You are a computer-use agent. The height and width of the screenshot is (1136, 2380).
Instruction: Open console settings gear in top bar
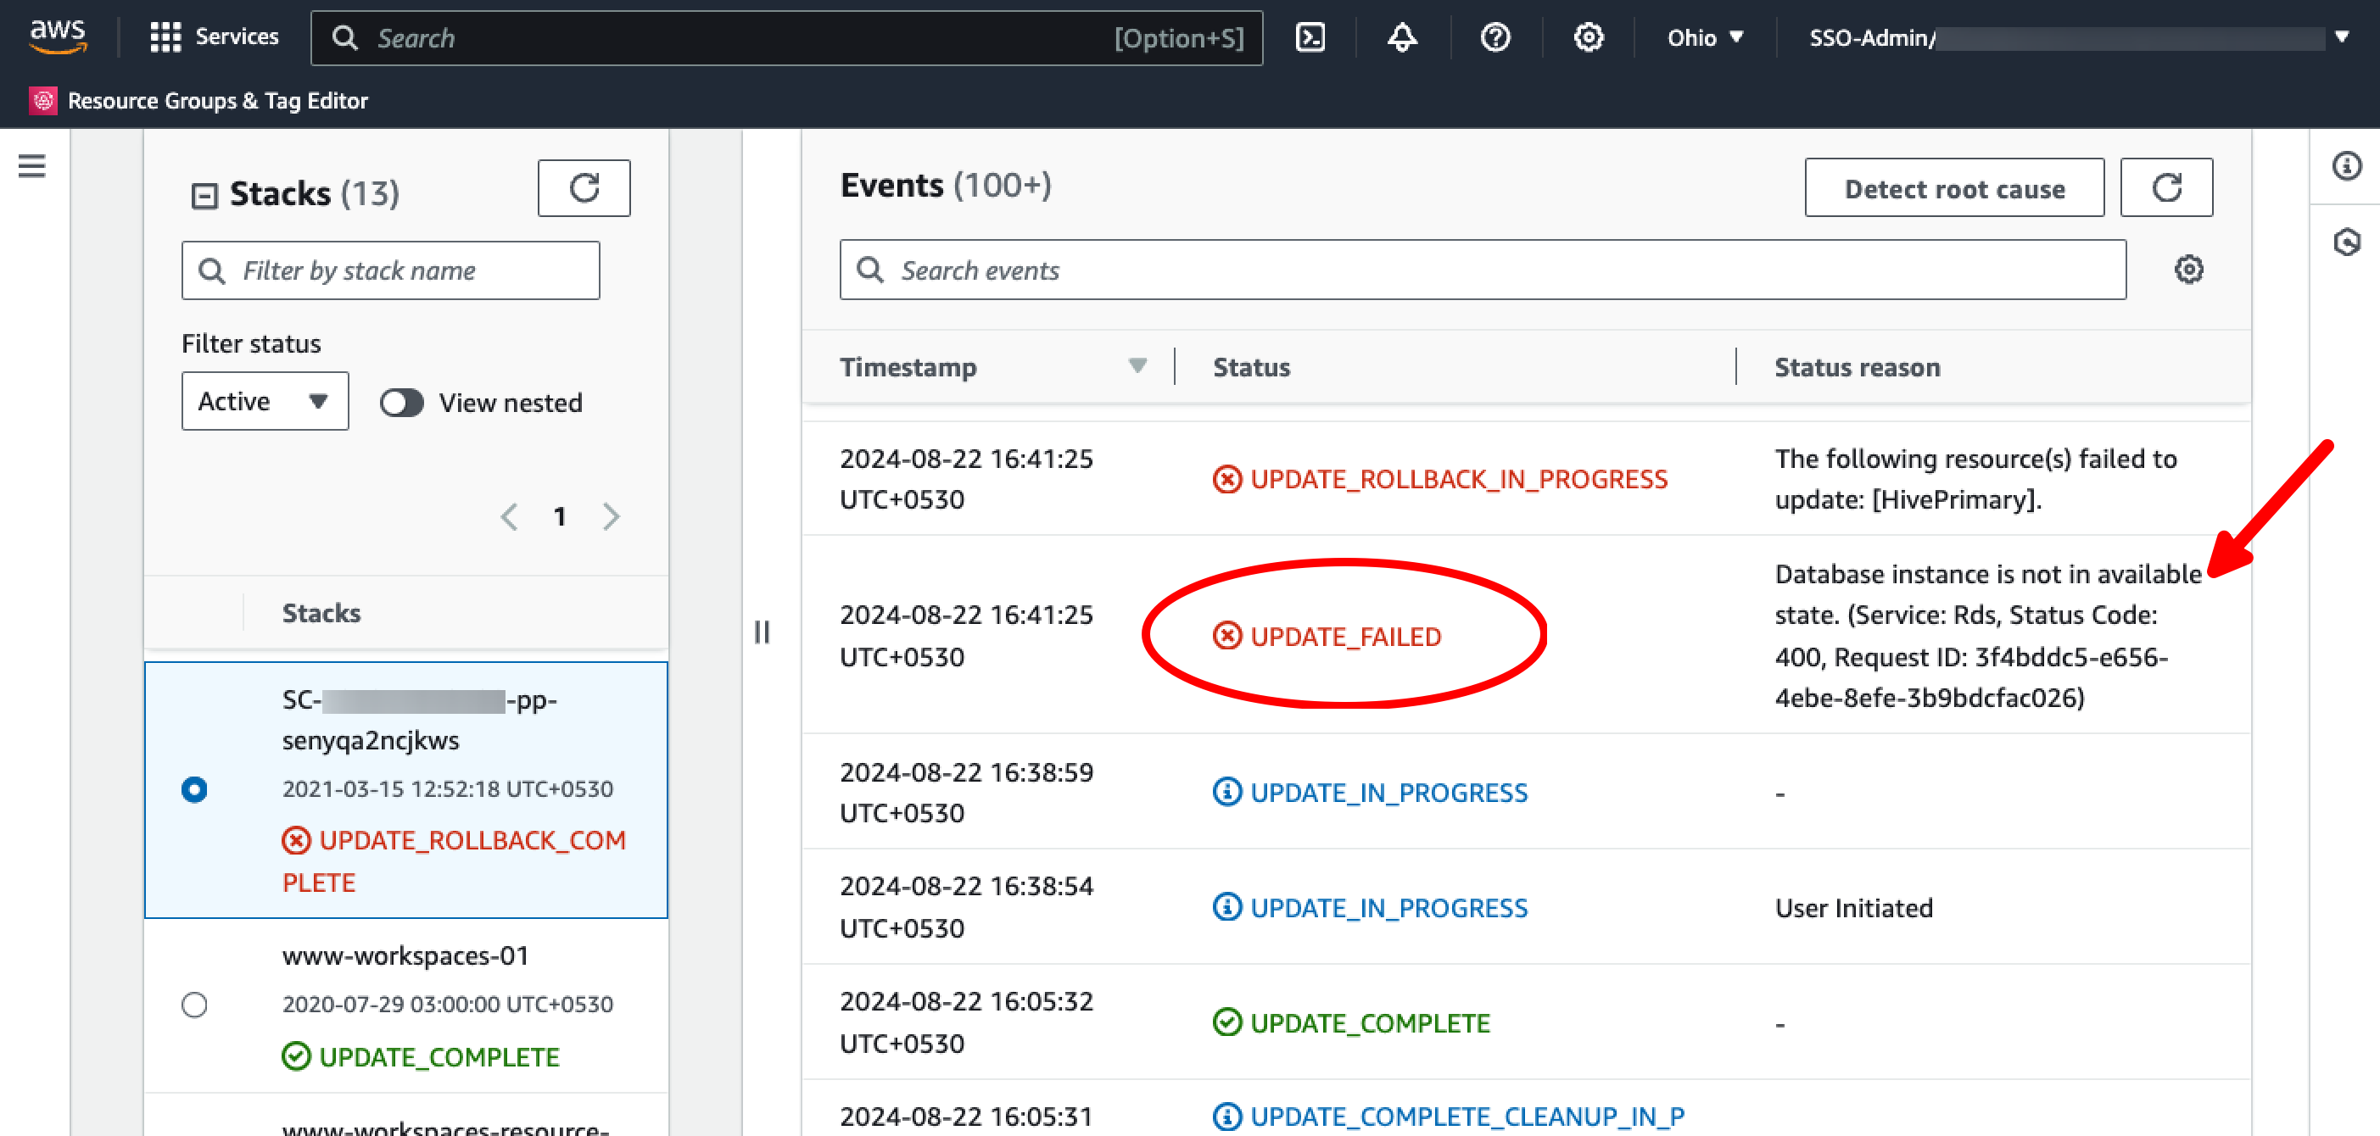coord(1588,38)
